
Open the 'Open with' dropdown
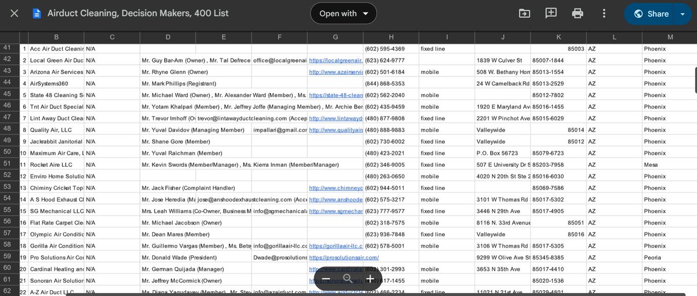[343, 13]
